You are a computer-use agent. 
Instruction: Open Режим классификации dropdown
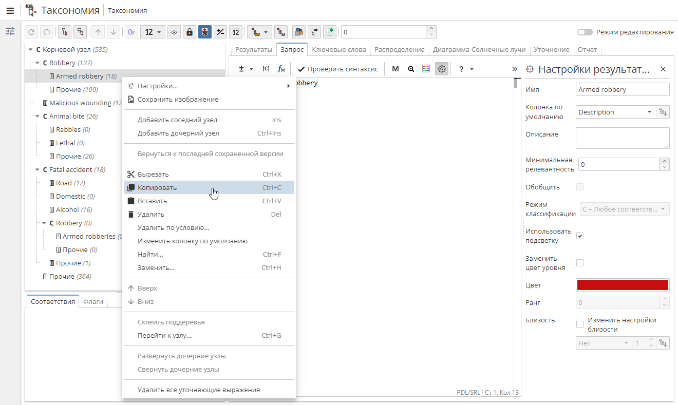click(x=625, y=209)
